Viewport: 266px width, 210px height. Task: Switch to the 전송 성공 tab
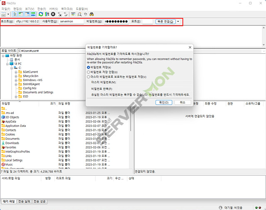[x=40, y=202]
